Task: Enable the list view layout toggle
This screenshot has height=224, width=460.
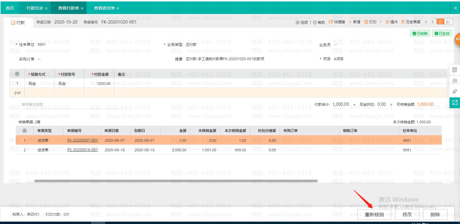Action: [x=440, y=21]
